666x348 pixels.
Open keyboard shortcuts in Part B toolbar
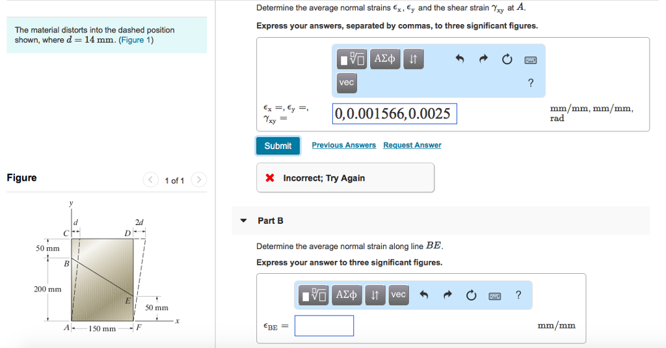coord(494,296)
